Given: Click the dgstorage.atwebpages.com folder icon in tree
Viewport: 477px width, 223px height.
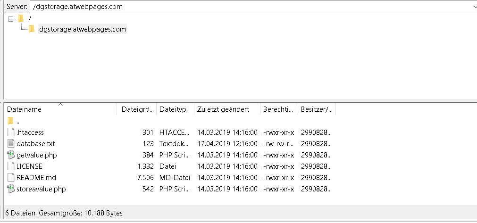Looking at the screenshot, I should [x=32, y=29].
